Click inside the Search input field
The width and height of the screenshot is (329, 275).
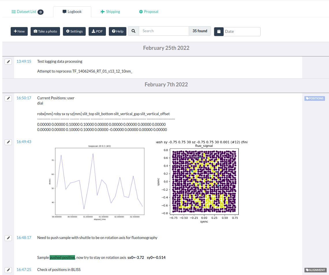pyautogui.click(x=163, y=31)
